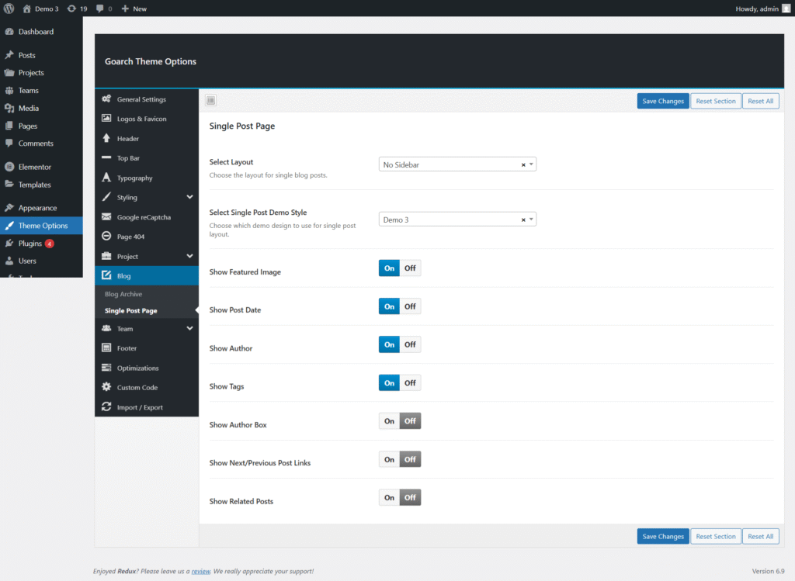This screenshot has height=581, width=795.
Task: Click the Elementor icon in admin menu
Action: point(9,167)
